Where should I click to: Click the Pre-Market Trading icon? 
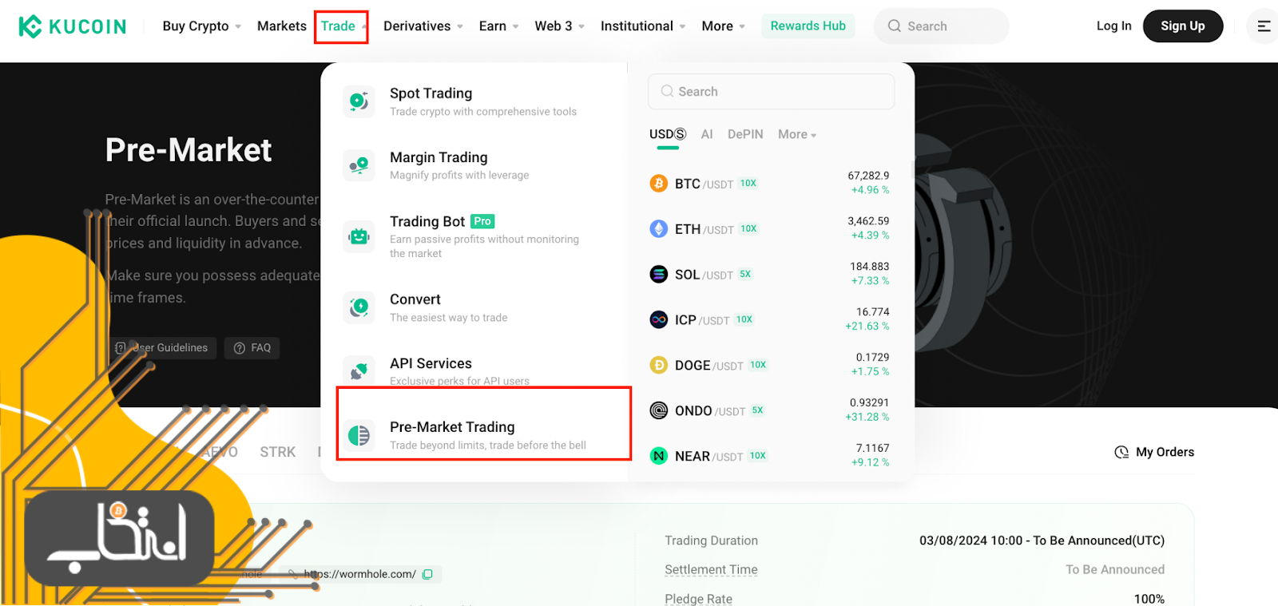(359, 435)
